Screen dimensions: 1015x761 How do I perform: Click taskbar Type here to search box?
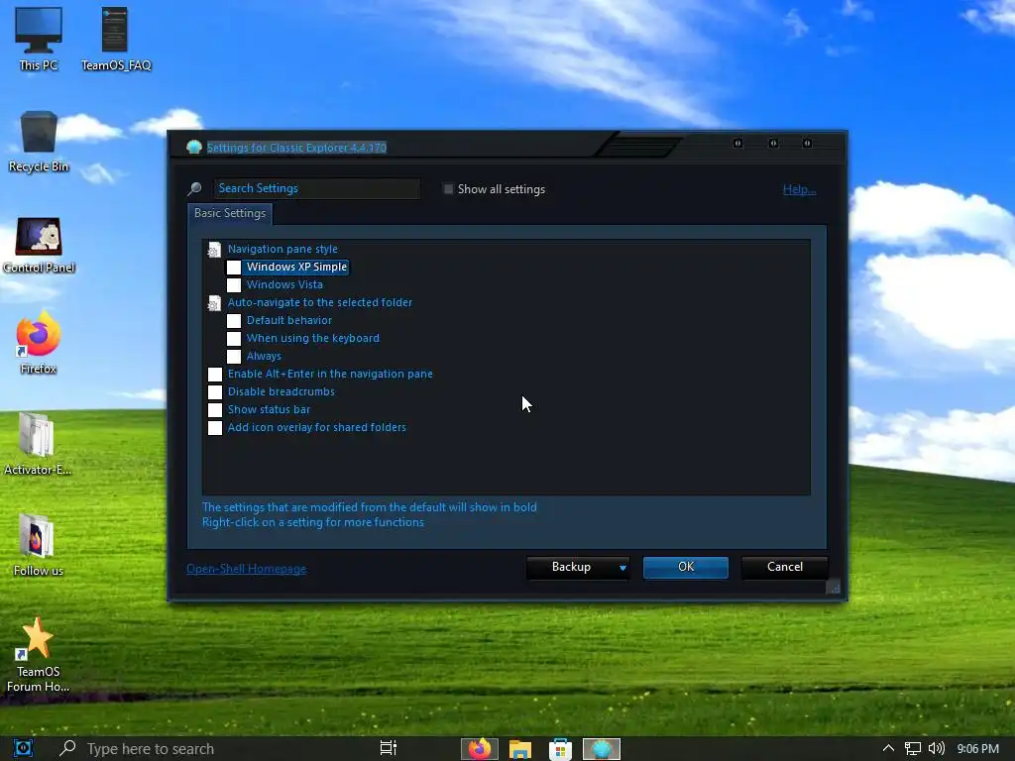(x=151, y=749)
